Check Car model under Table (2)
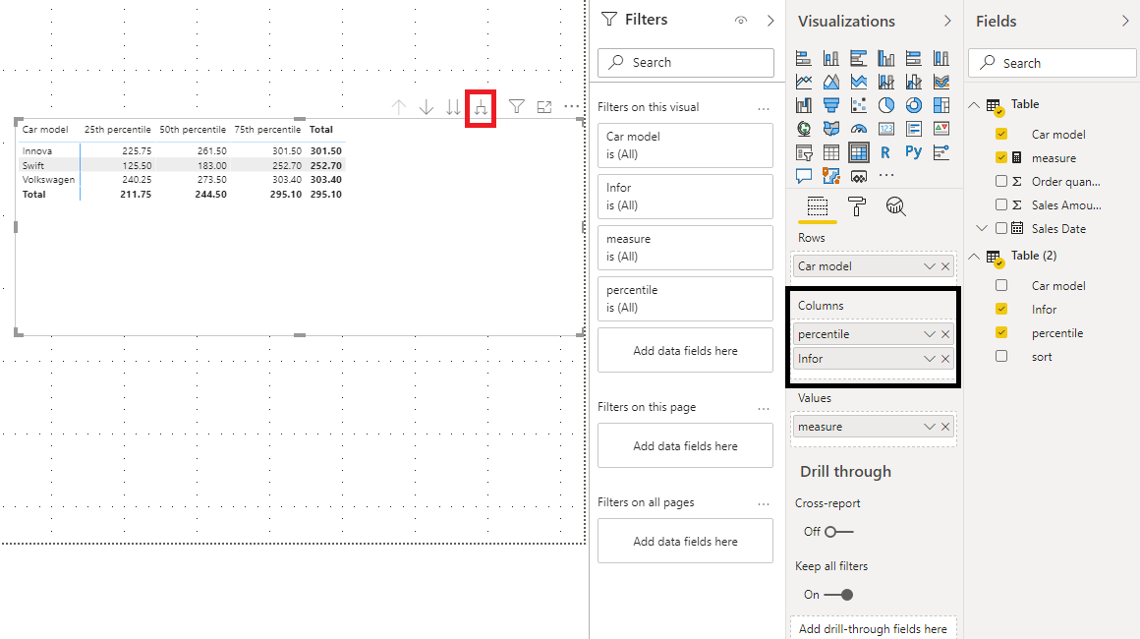 coord(1001,286)
